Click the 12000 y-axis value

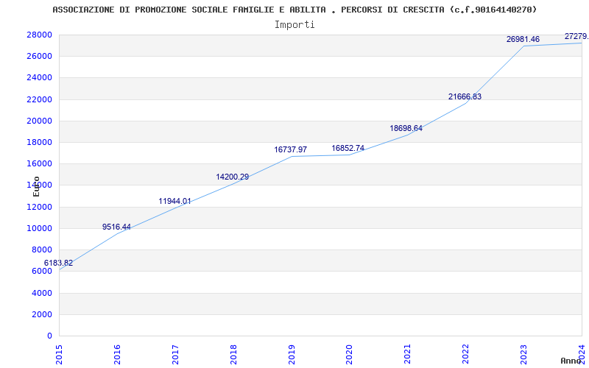pyautogui.click(x=40, y=207)
